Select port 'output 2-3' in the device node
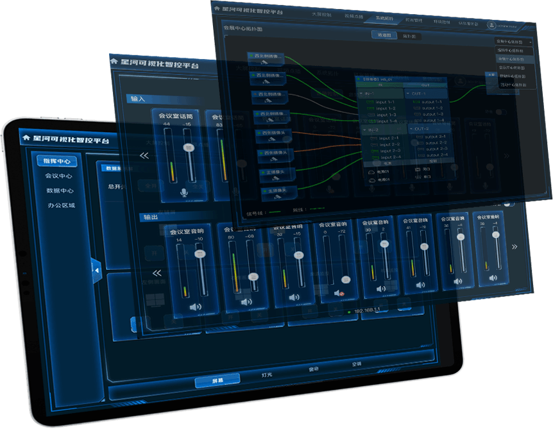This screenshot has width=553, height=429. click(x=433, y=149)
